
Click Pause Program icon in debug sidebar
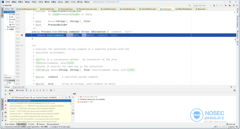click(5, 98)
